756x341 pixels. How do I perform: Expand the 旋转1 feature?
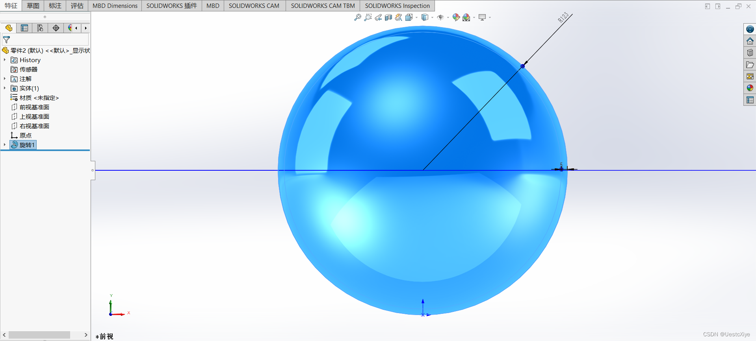point(5,145)
